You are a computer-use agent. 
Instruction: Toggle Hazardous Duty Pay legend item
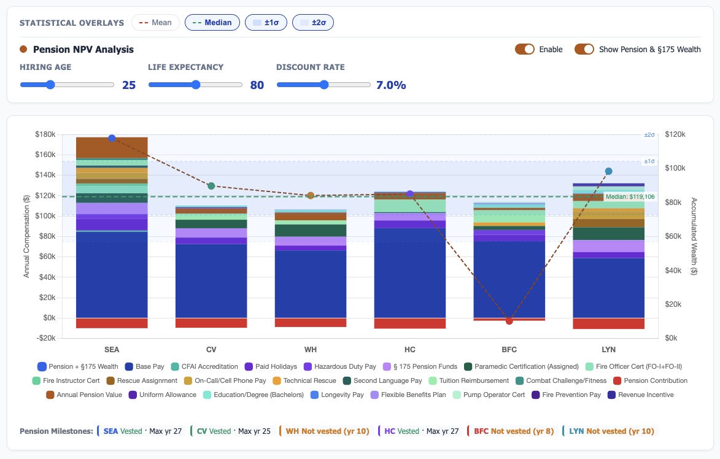(339, 367)
